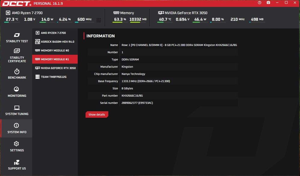Open the Support Us section

tap(17, 165)
